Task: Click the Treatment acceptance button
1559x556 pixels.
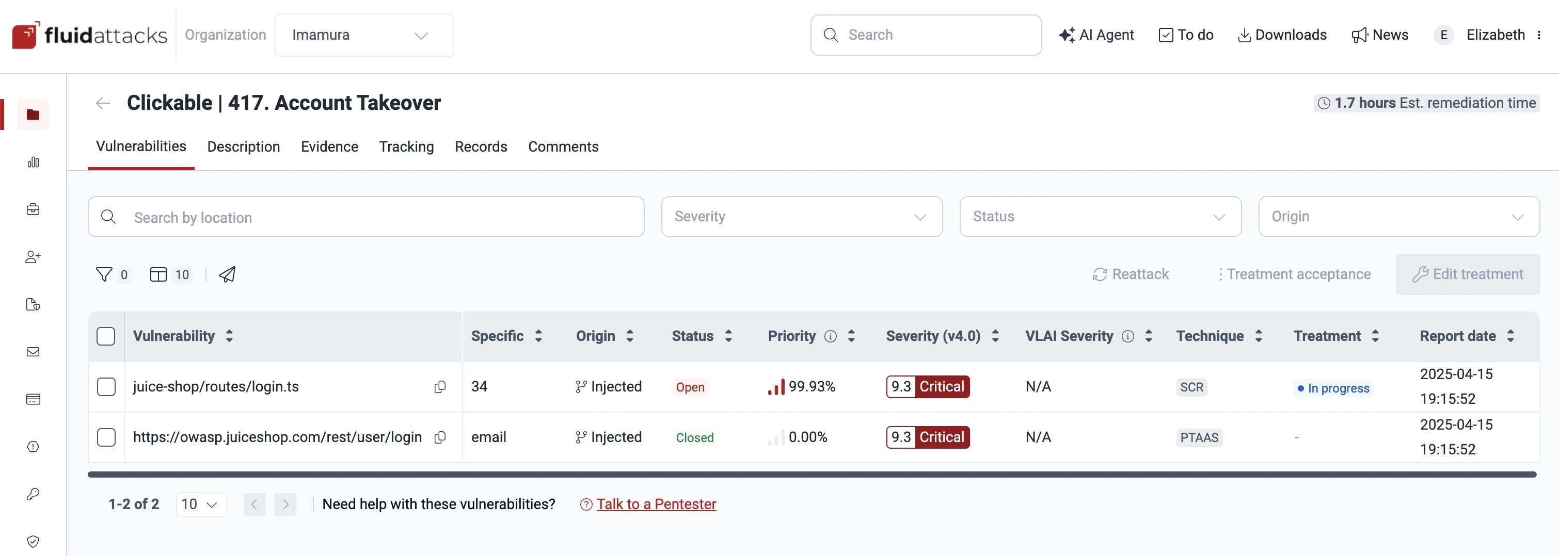Action: point(1294,274)
